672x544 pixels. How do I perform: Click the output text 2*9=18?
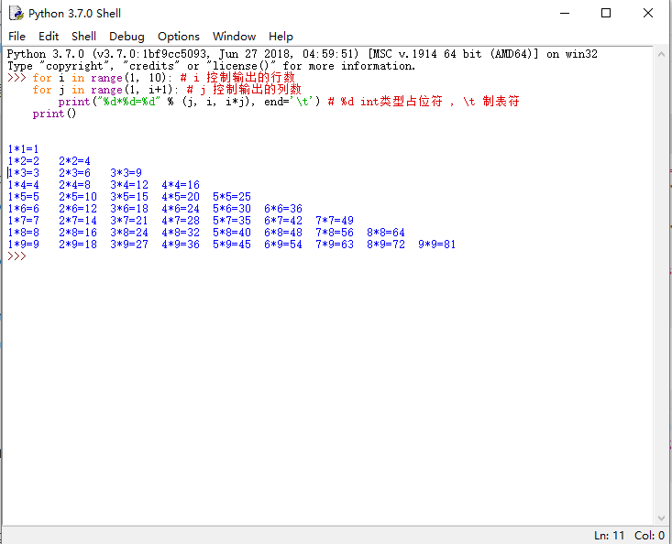(x=78, y=245)
